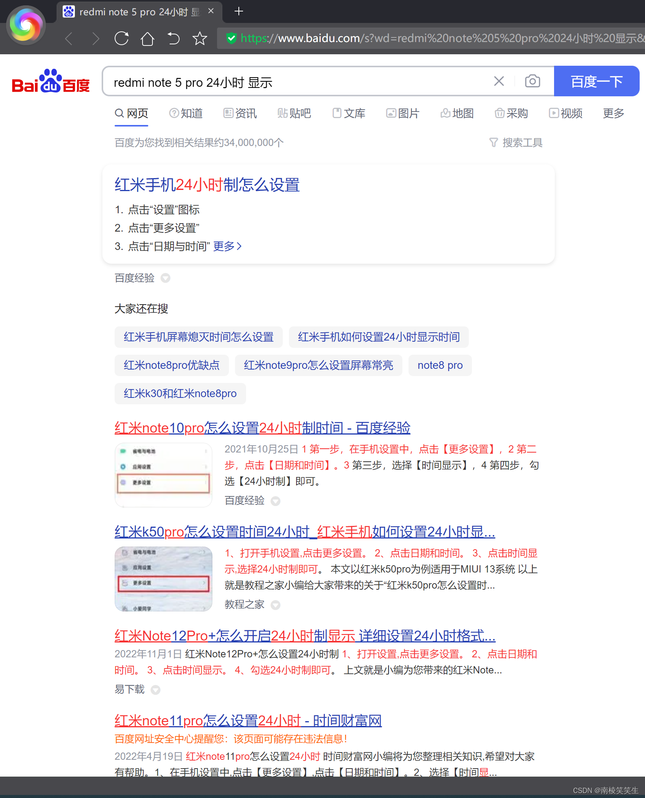Expand dropdown next to 教程之家 source
The image size is (645, 798).
pos(276,605)
